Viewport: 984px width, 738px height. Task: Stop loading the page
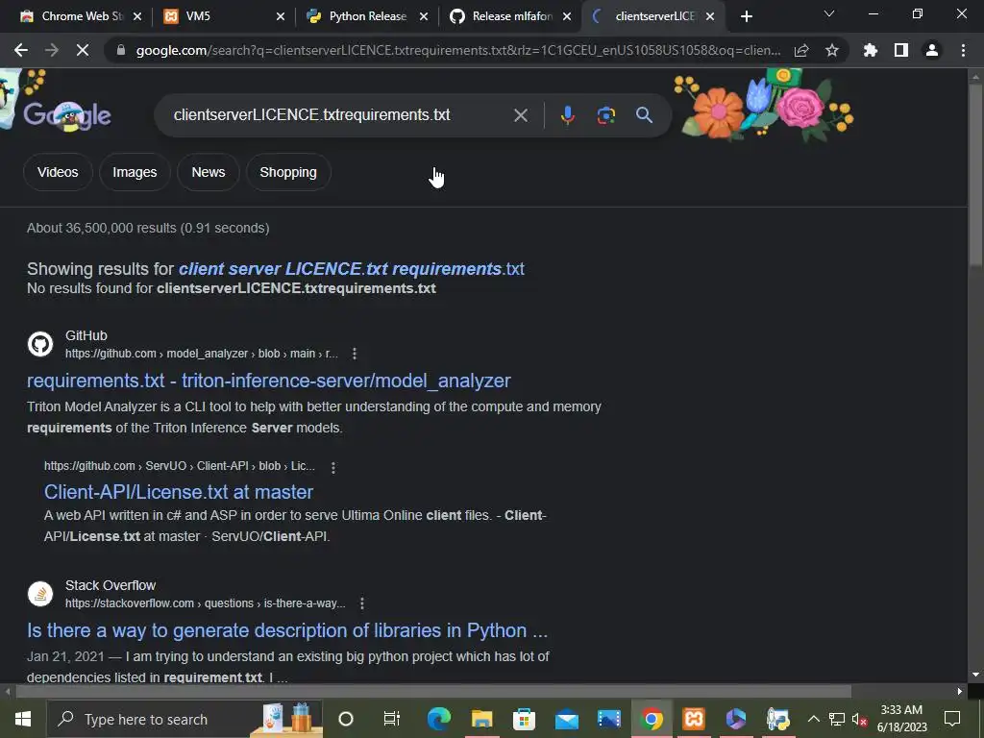point(83,50)
